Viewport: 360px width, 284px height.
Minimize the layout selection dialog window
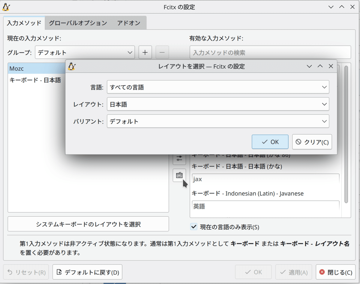click(309, 66)
